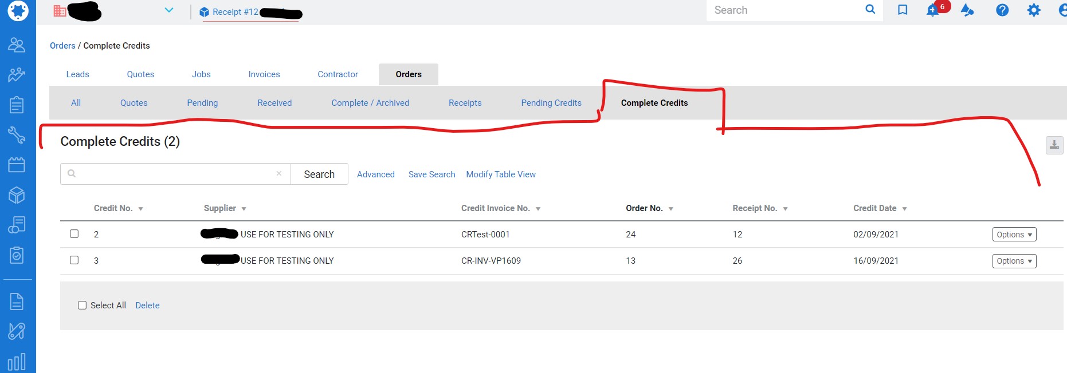Click the magnifier icon in top search

point(870,10)
